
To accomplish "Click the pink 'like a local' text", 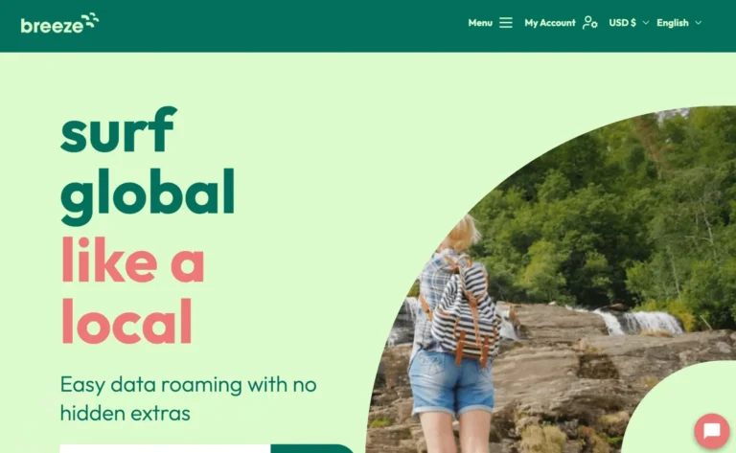I will [133, 289].
